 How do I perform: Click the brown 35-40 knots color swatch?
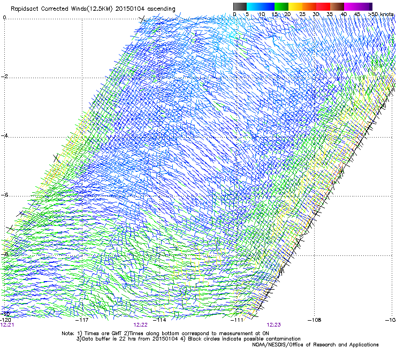337,6
